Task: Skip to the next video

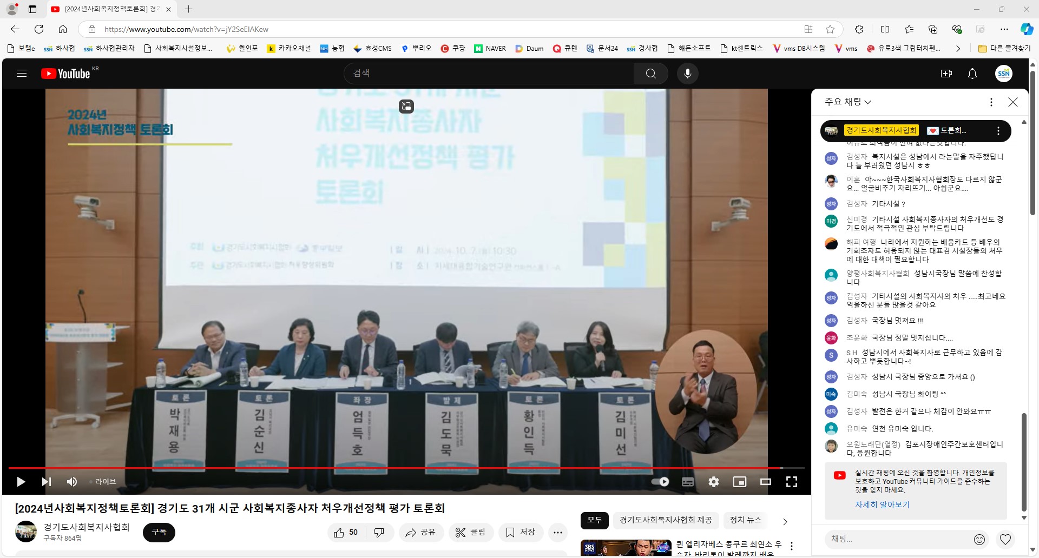Action: pos(47,482)
